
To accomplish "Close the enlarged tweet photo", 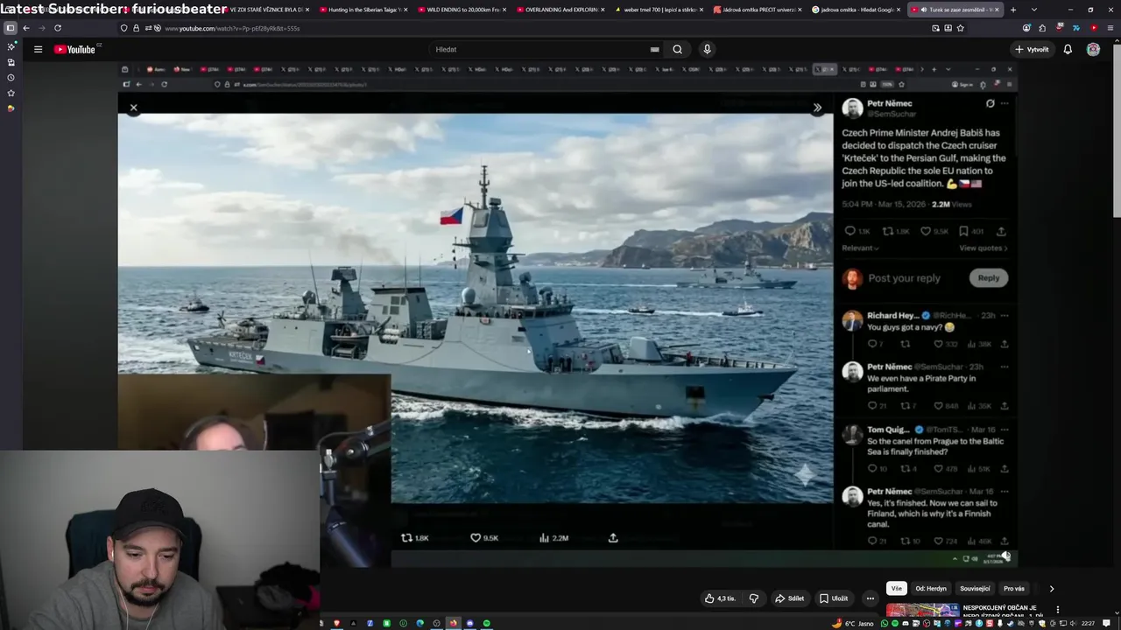I will pyautogui.click(x=133, y=108).
